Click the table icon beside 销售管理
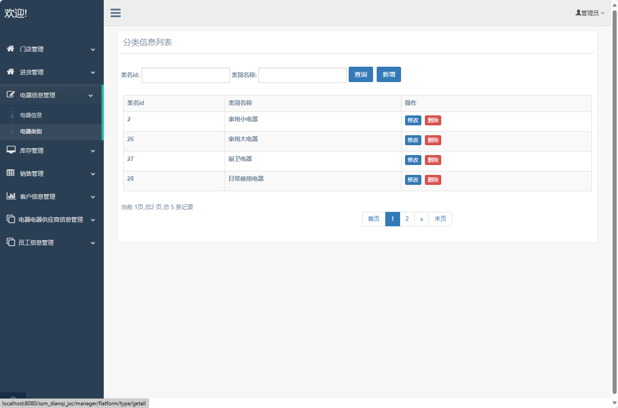This screenshot has width=618, height=408. (10, 173)
